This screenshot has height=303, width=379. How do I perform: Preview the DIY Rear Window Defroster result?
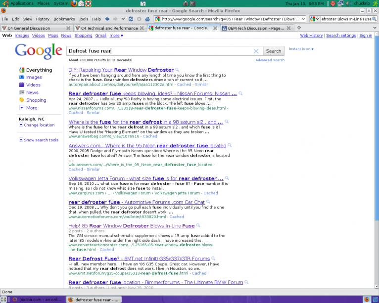pyautogui.click(x=177, y=70)
